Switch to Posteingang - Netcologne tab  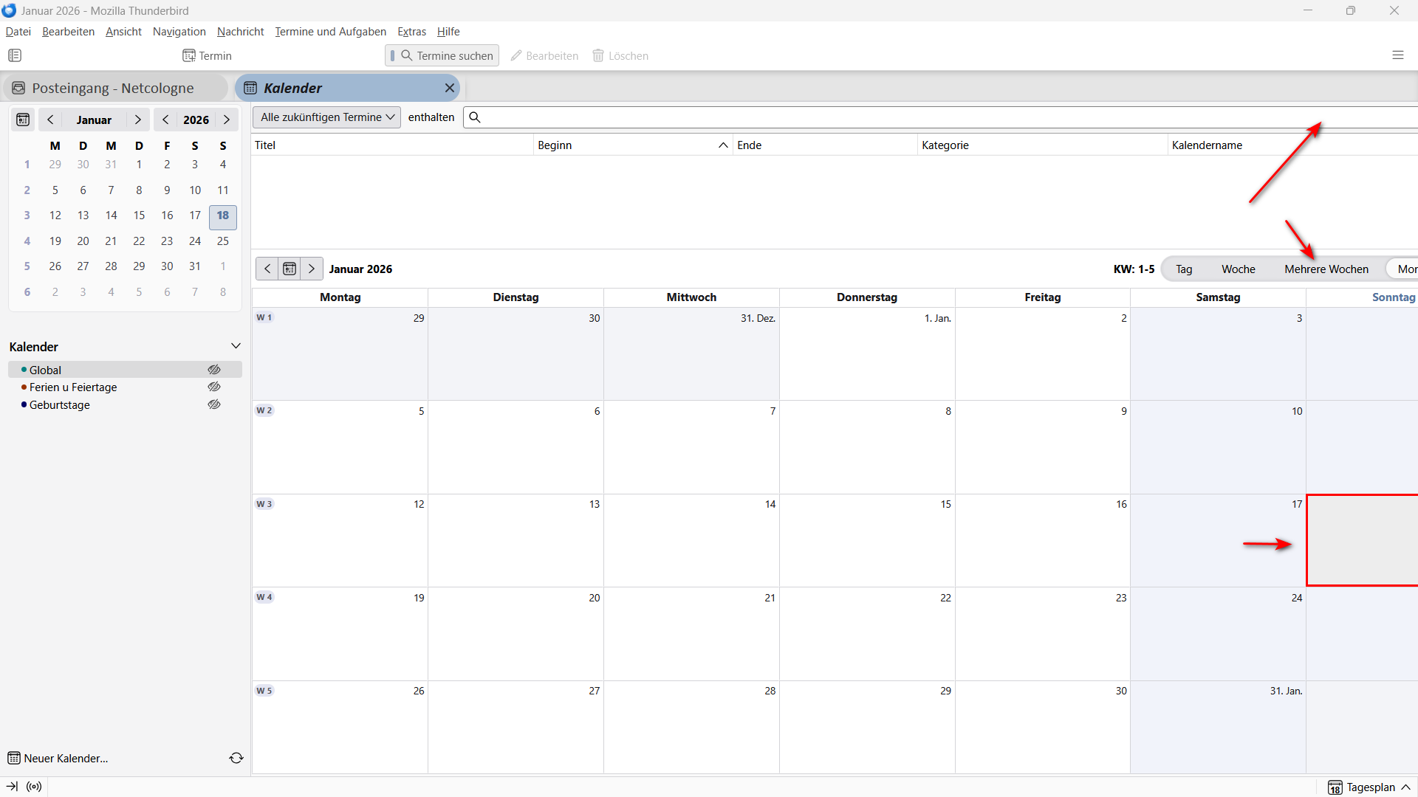coord(112,88)
